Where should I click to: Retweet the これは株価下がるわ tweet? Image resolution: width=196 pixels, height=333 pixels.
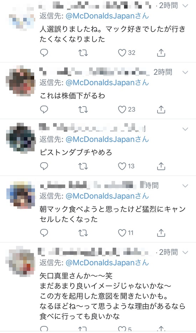coord(83,110)
